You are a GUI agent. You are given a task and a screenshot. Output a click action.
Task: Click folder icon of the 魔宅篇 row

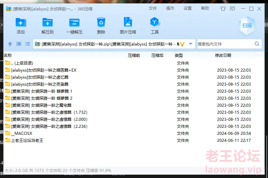tap(7, 105)
